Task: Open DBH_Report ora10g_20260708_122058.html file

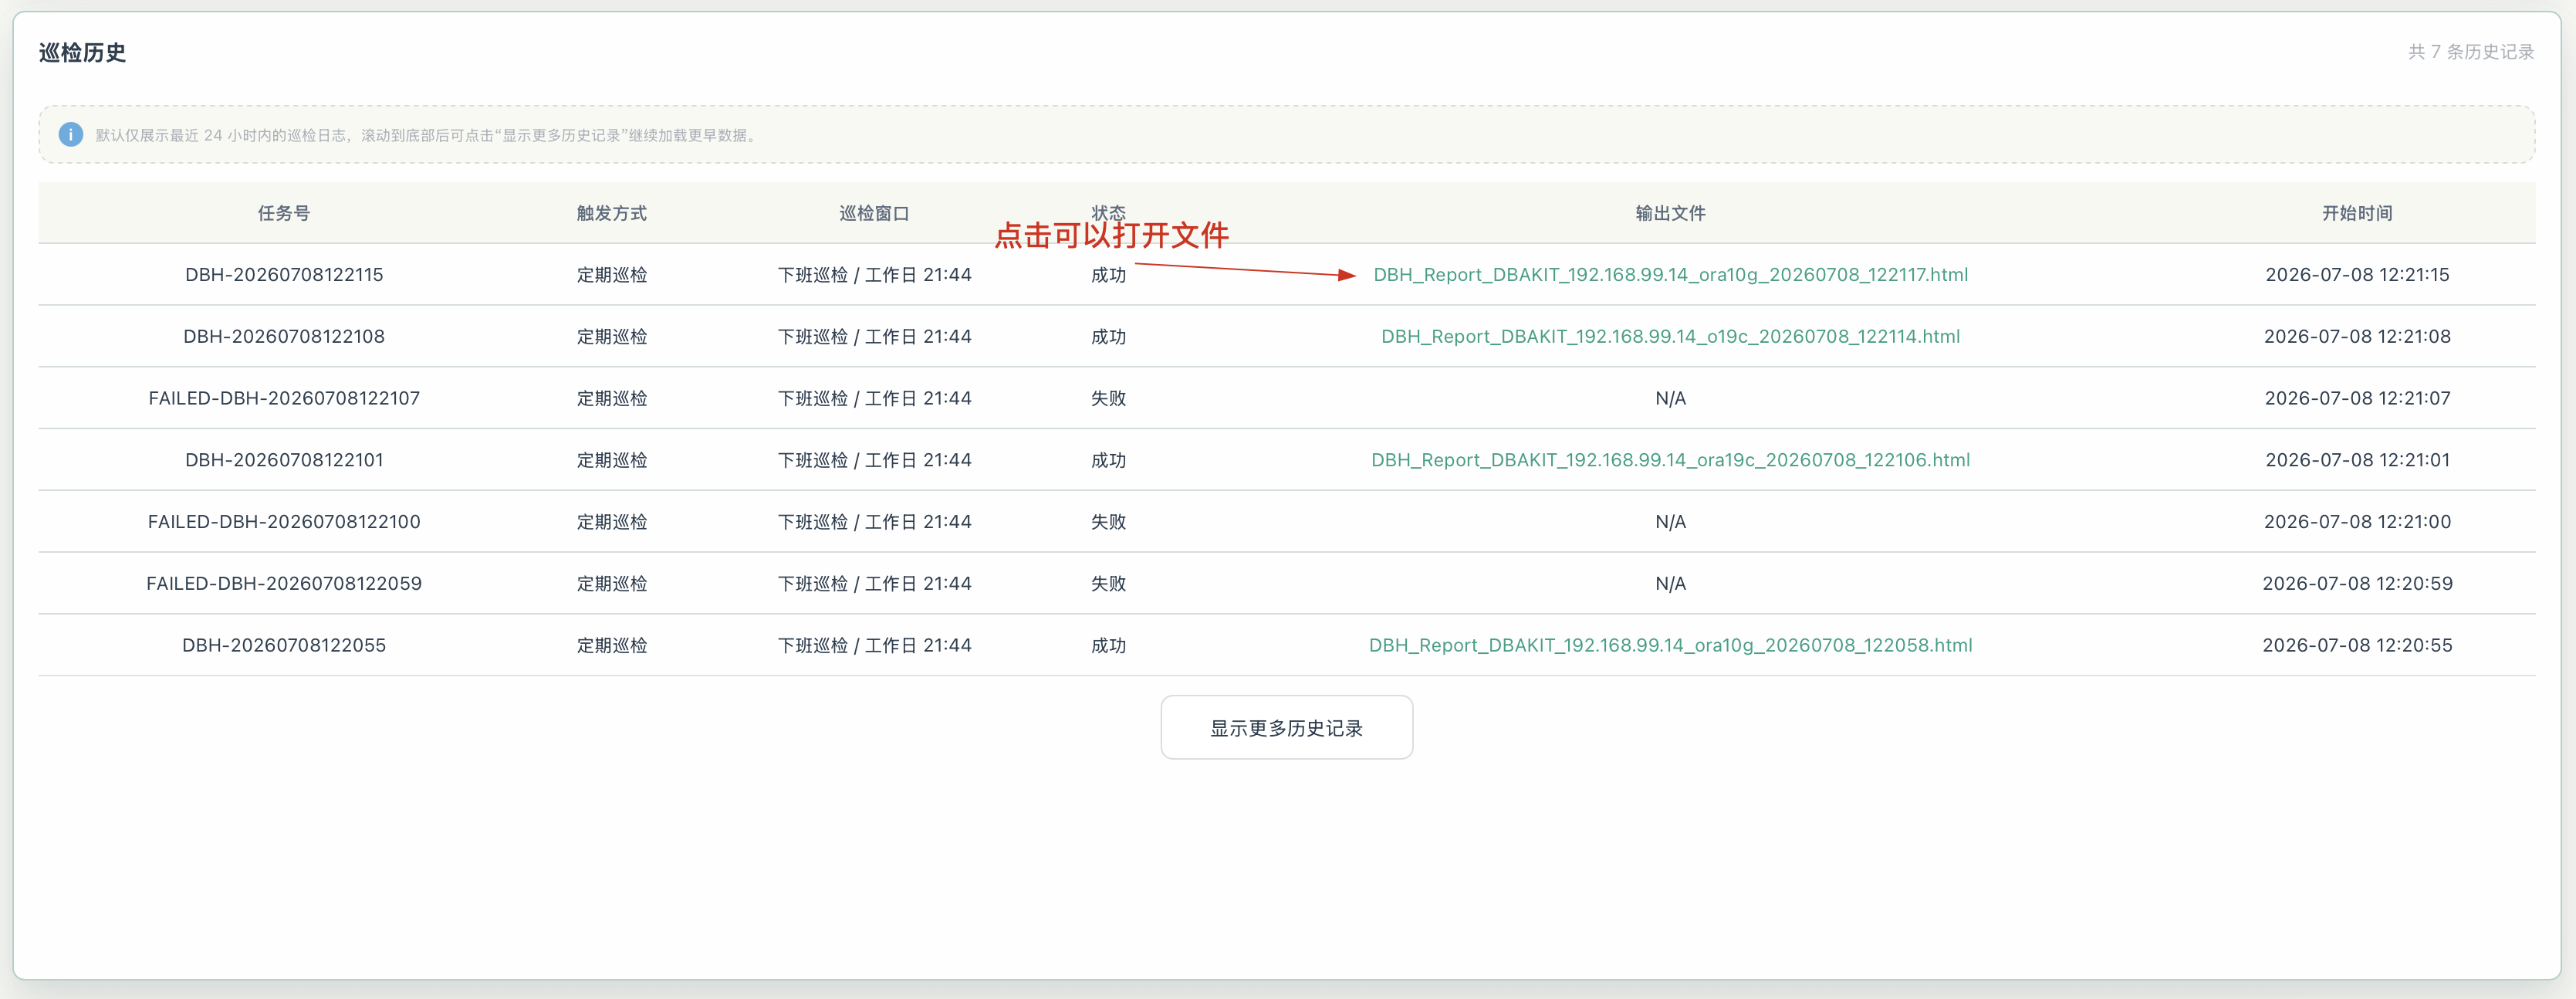Action: 1670,645
